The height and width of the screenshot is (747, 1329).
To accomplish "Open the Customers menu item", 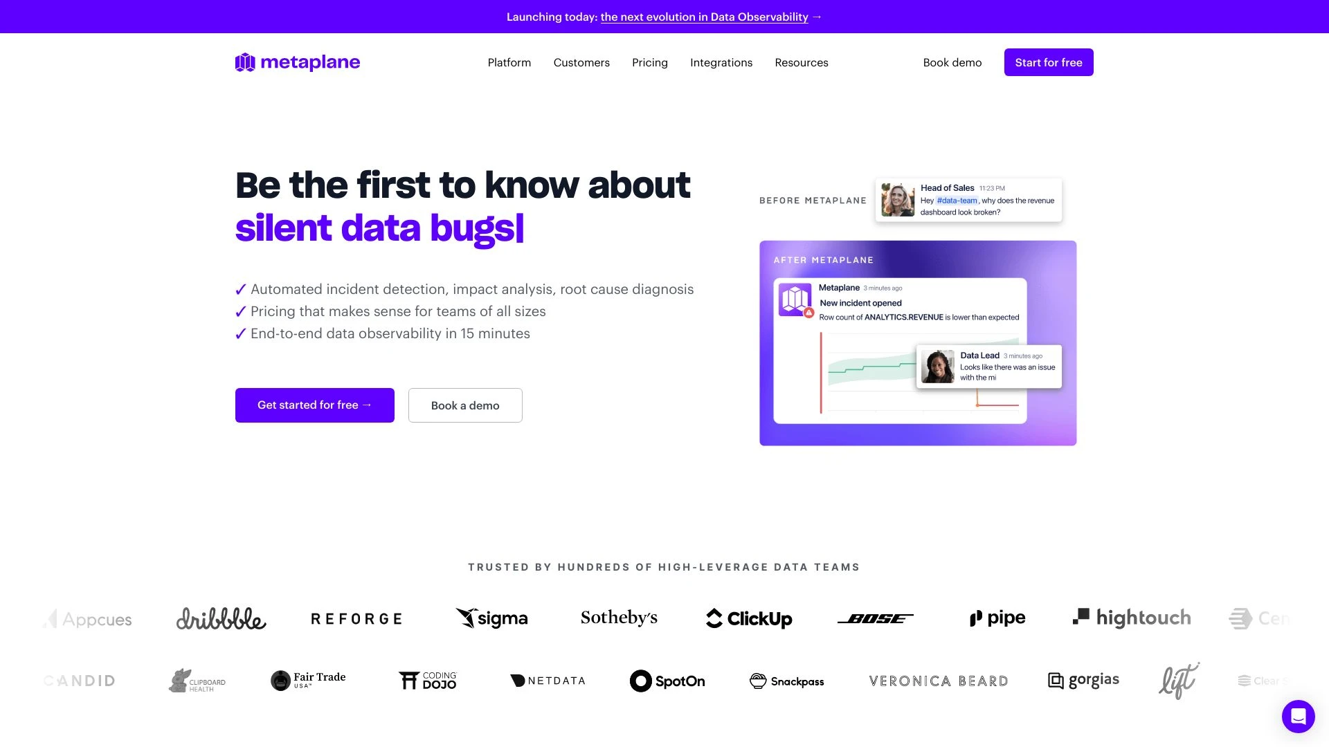I will click(581, 61).
